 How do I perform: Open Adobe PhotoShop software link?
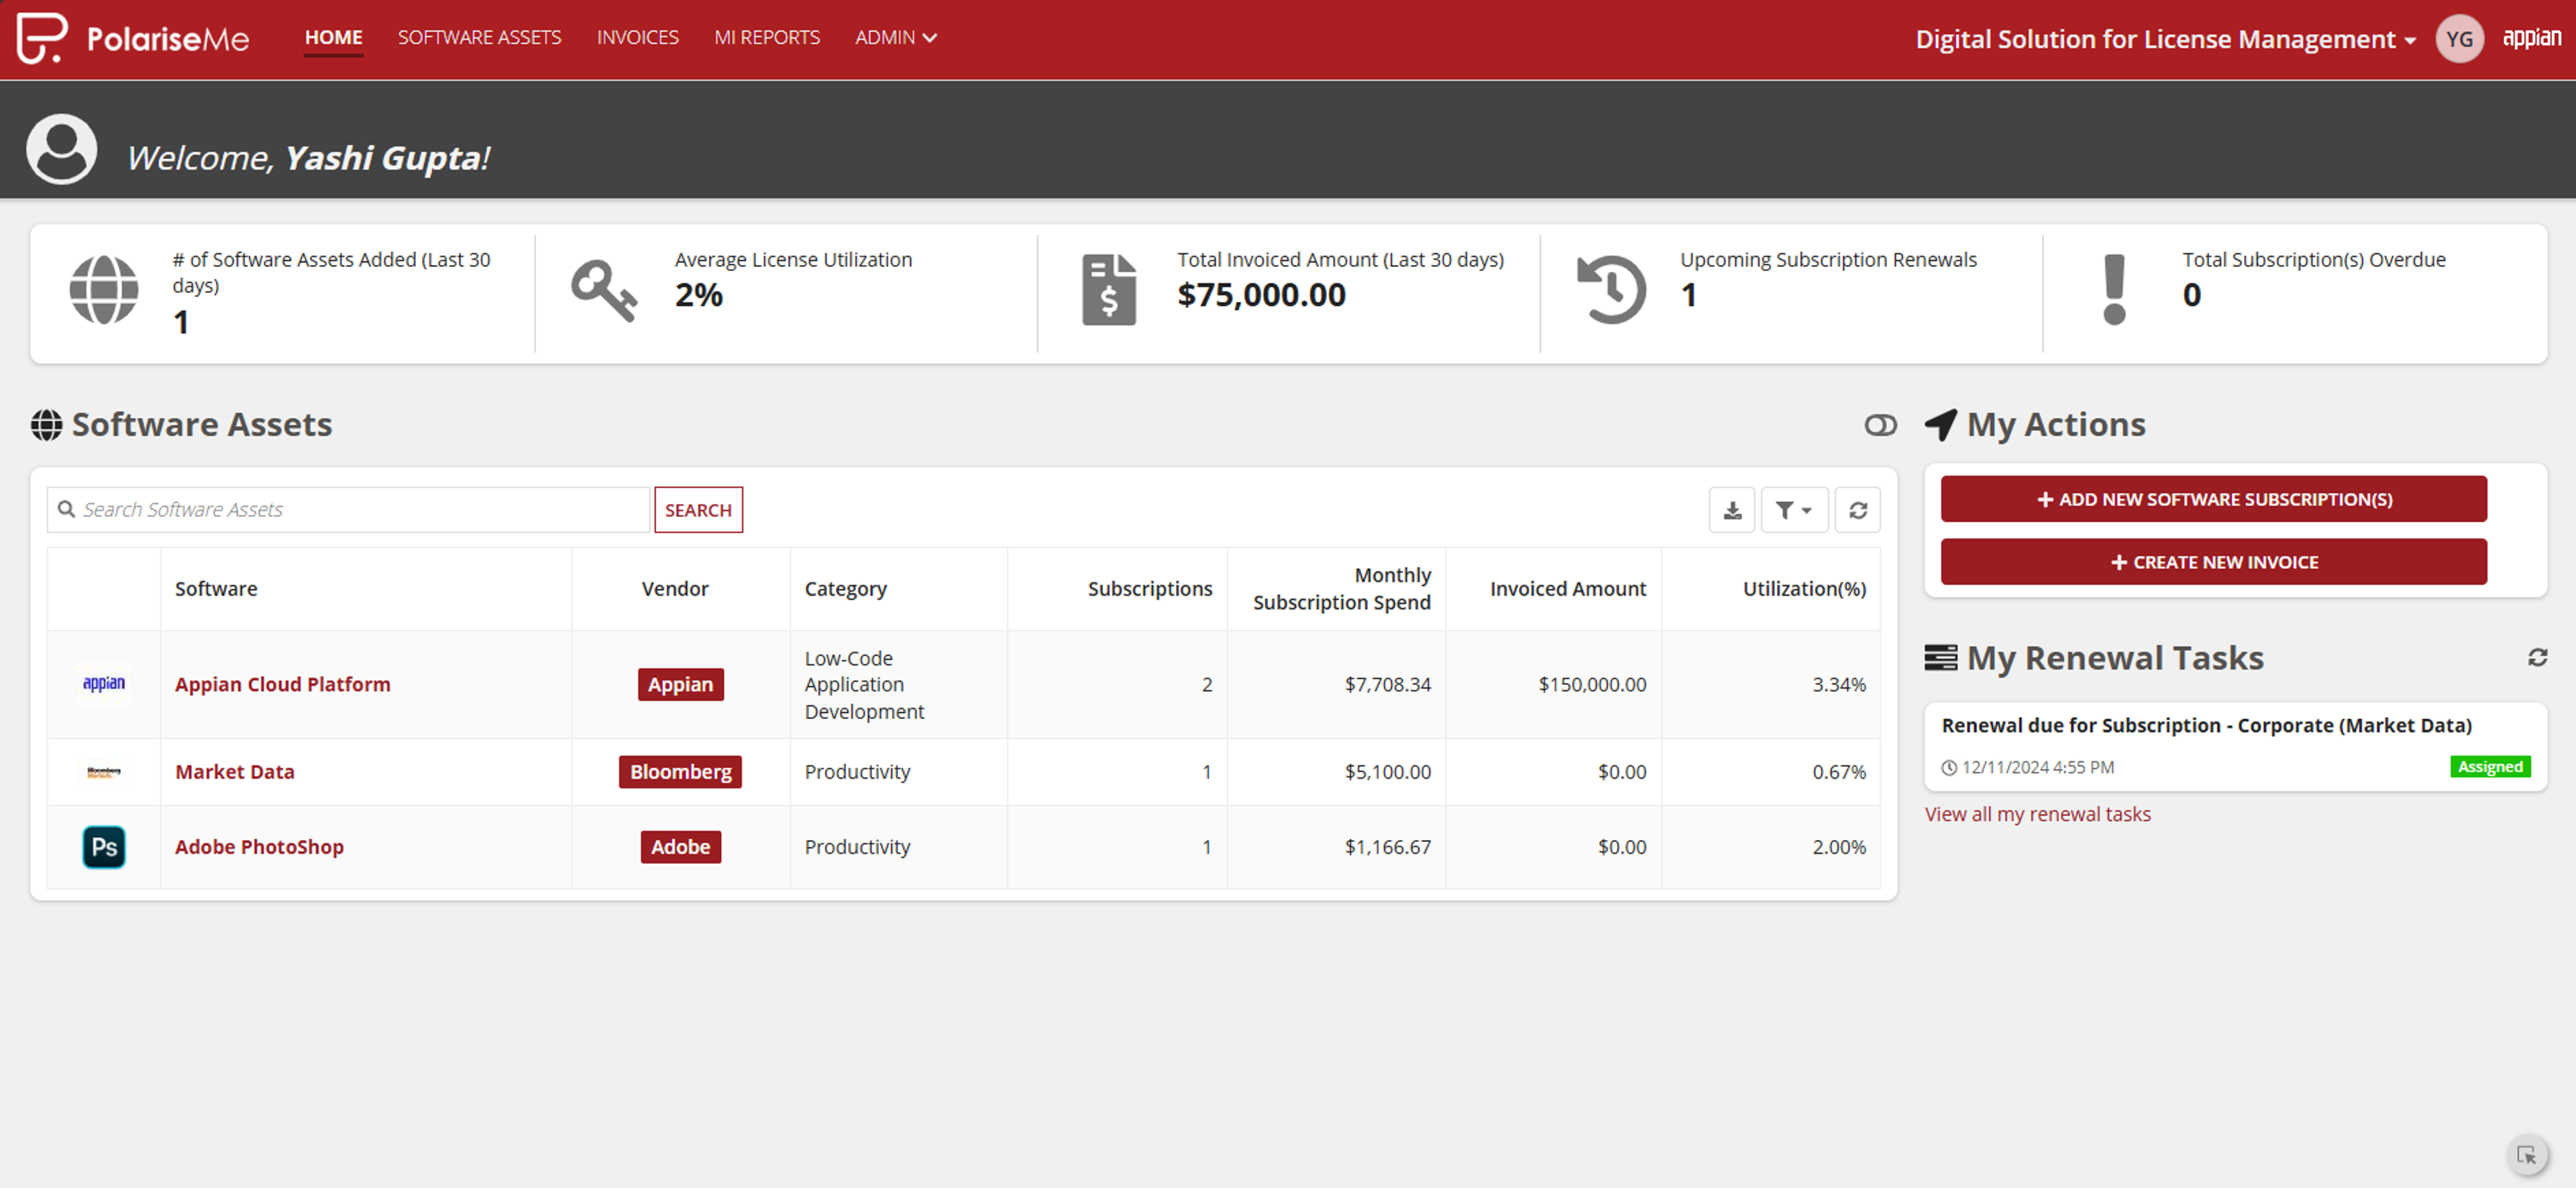tap(259, 847)
